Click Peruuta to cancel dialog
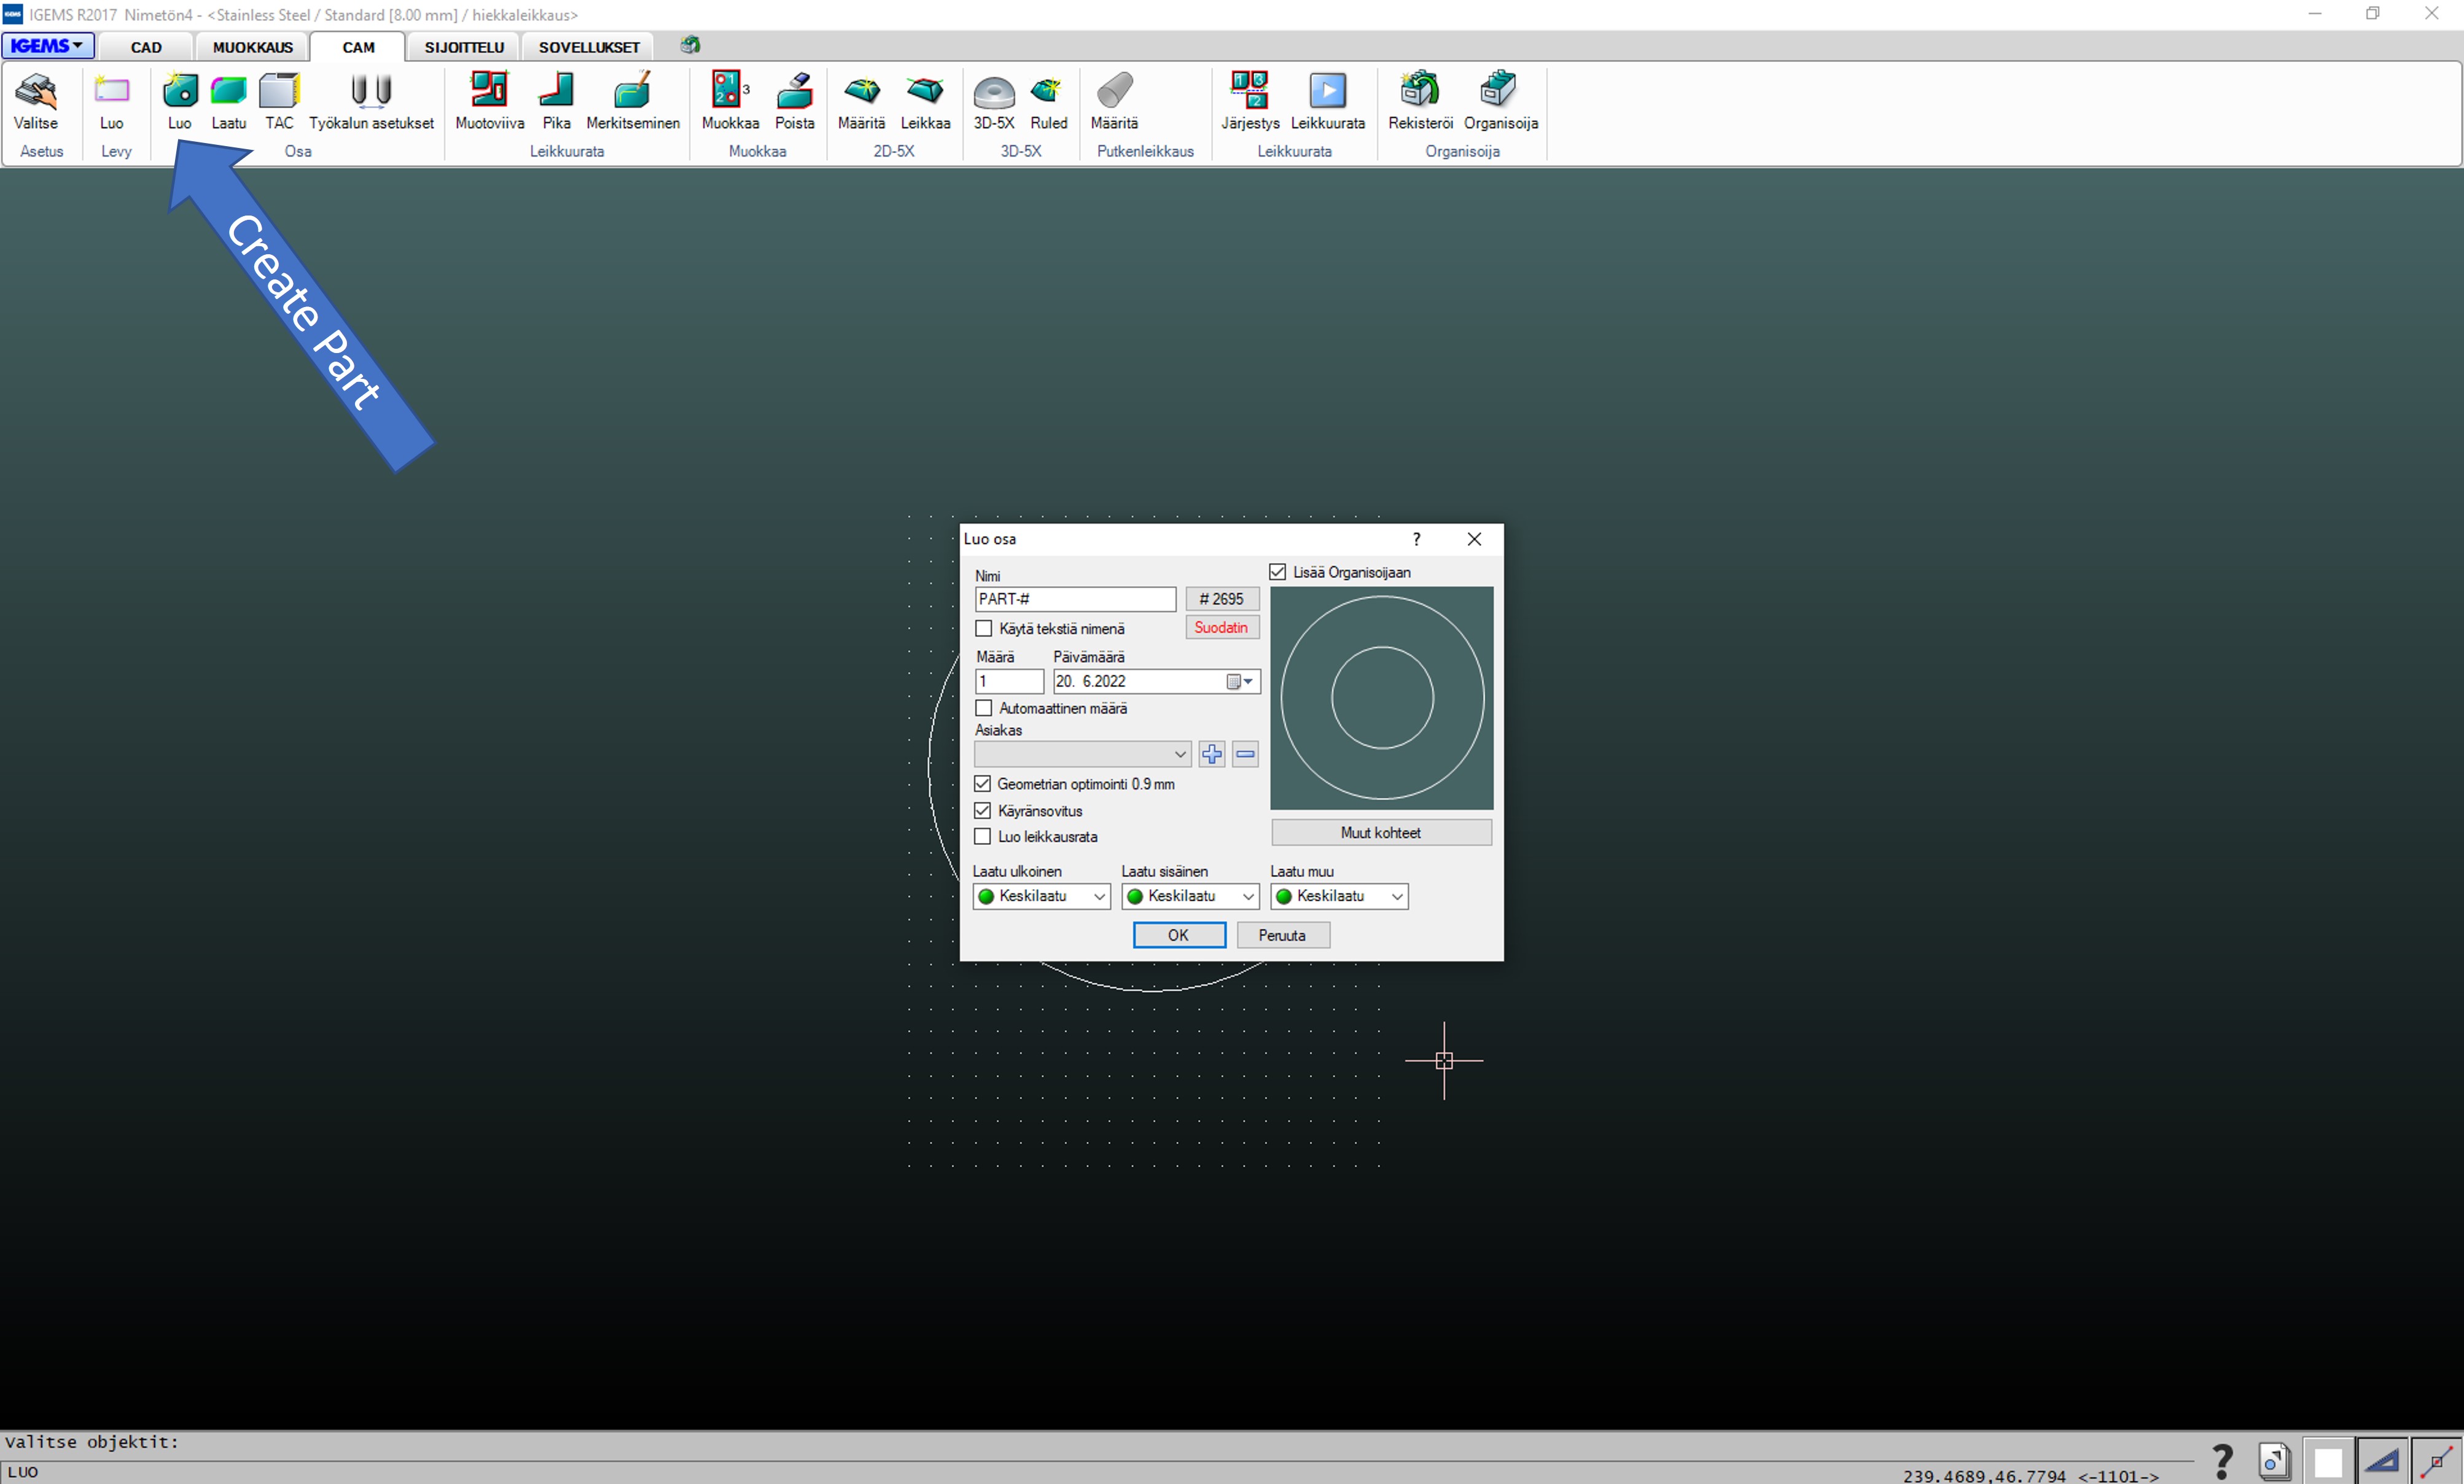Viewport: 2464px width, 1484px height. [1279, 934]
